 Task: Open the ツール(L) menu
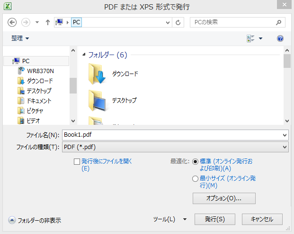coord(164,219)
